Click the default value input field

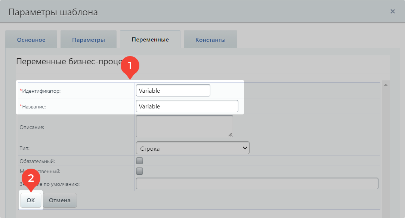[x=257, y=184]
